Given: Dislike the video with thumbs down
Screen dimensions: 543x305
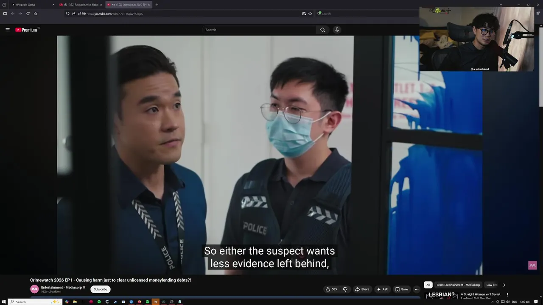Looking at the screenshot, I should click(x=345, y=289).
